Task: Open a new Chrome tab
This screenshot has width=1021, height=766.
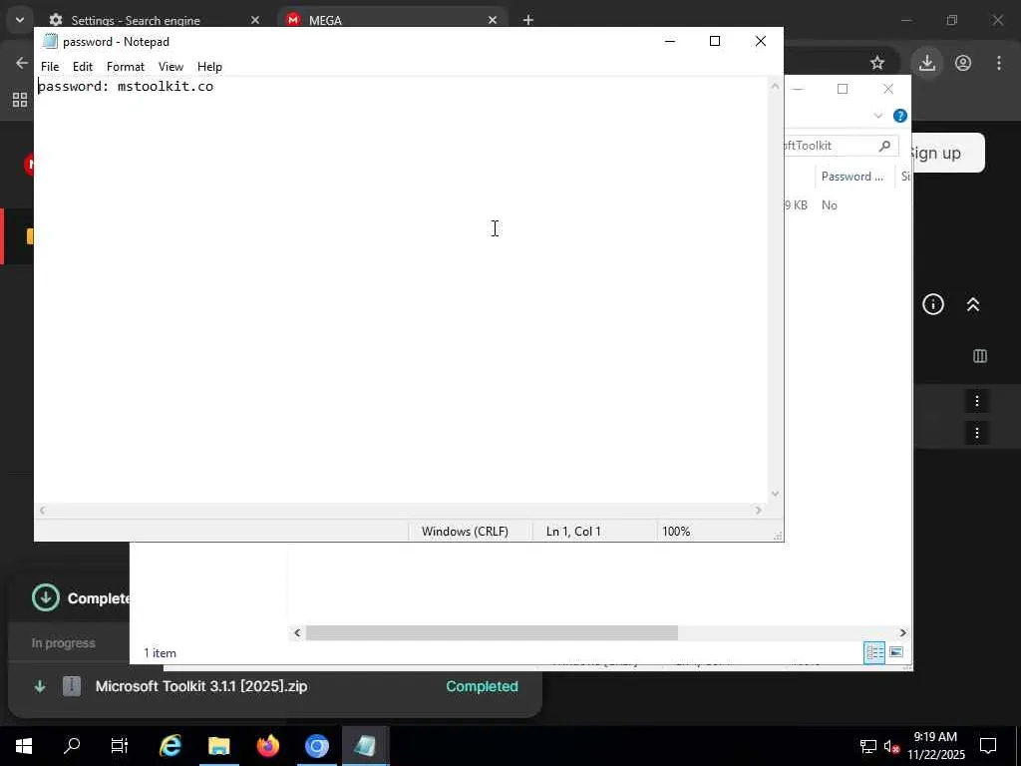Action: coord(528,20)
